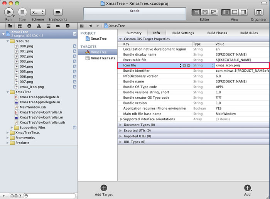
Task: Collapse Custom iOS Target Properties section
Action: (x=120, y=39)
